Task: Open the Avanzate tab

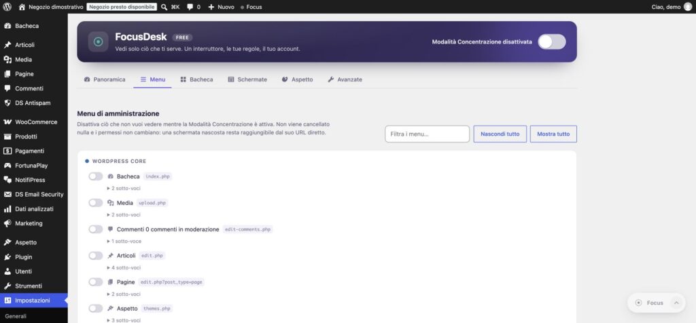Action: [345, 80]
